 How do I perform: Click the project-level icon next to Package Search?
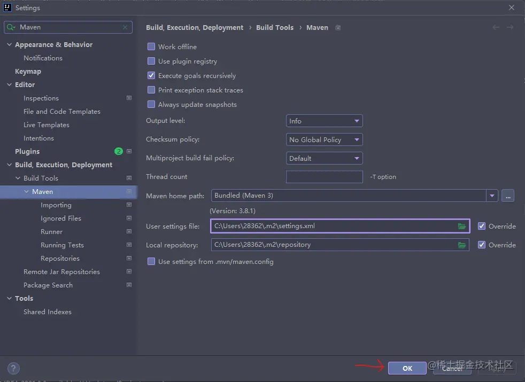129,285
